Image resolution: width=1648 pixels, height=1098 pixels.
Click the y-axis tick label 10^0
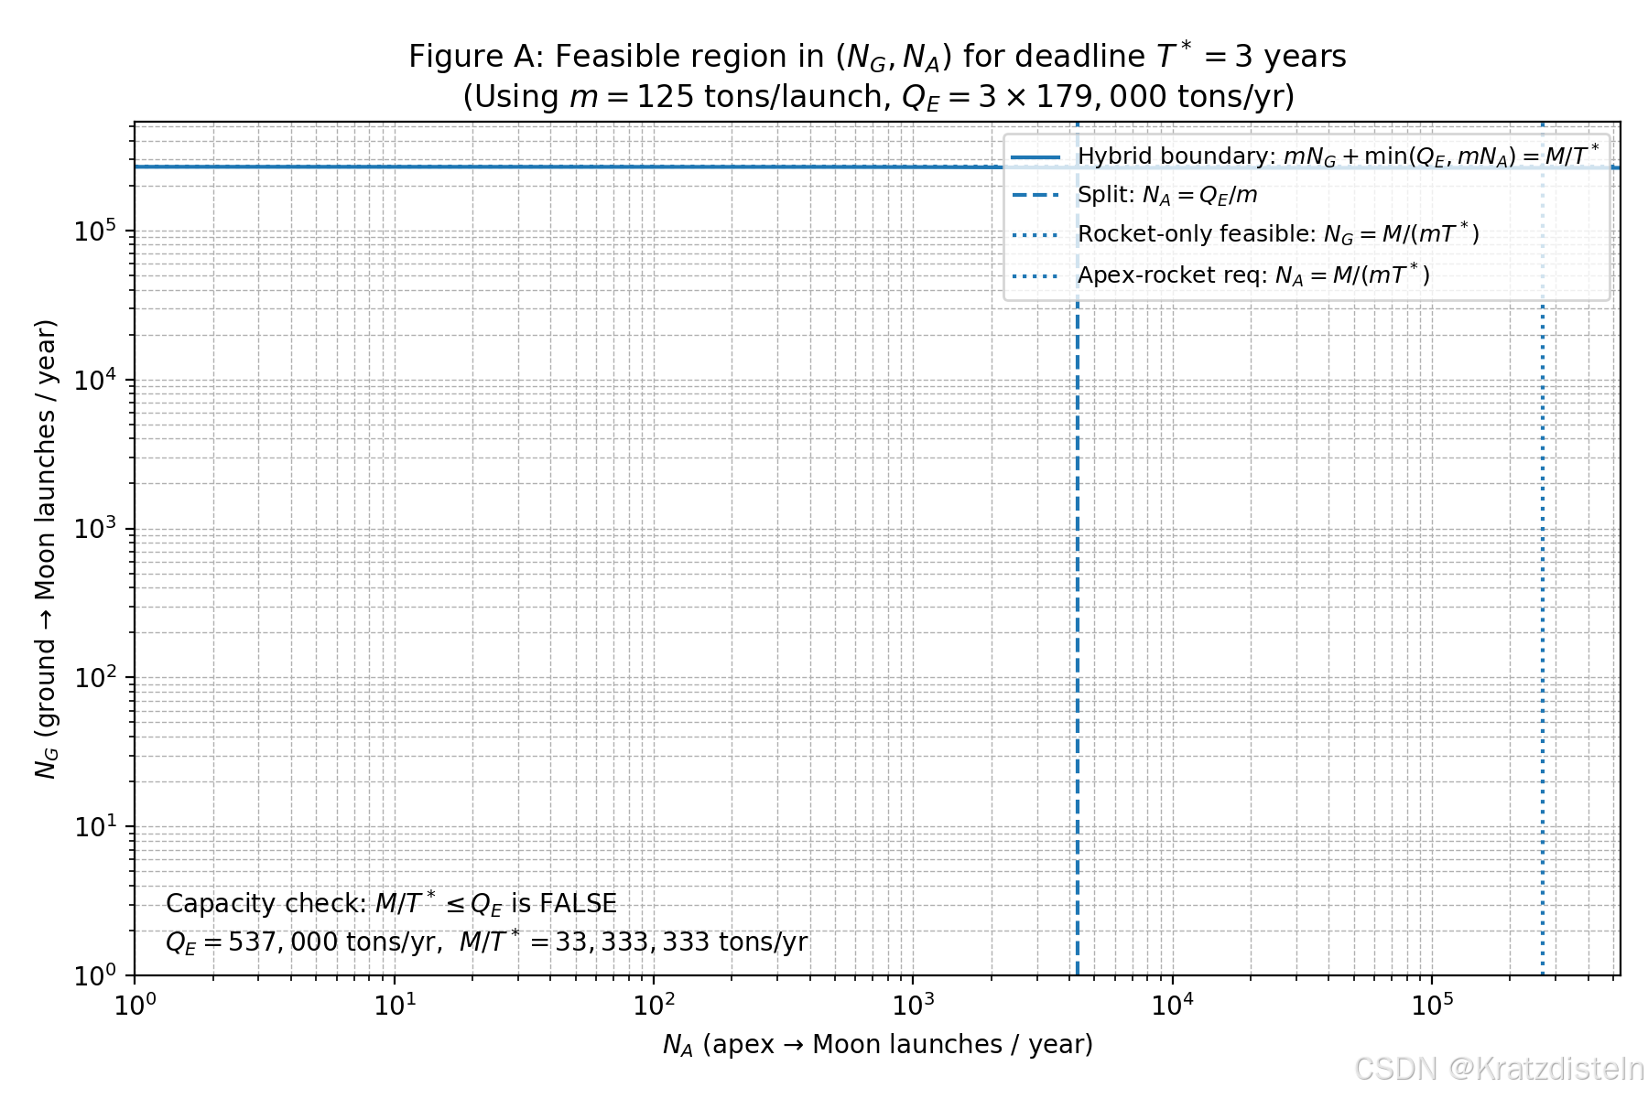tap(95, 975)
